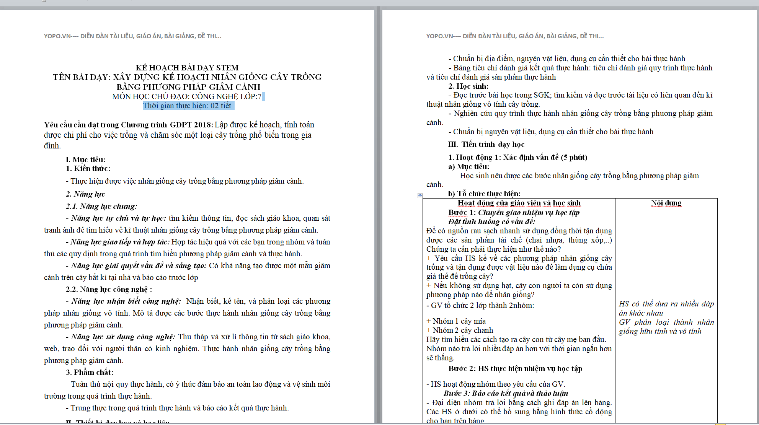The image size is (759, 425).
Task: Click 'Năng lực giao tiếp và hợp tác:'
Action: [120, 242]
